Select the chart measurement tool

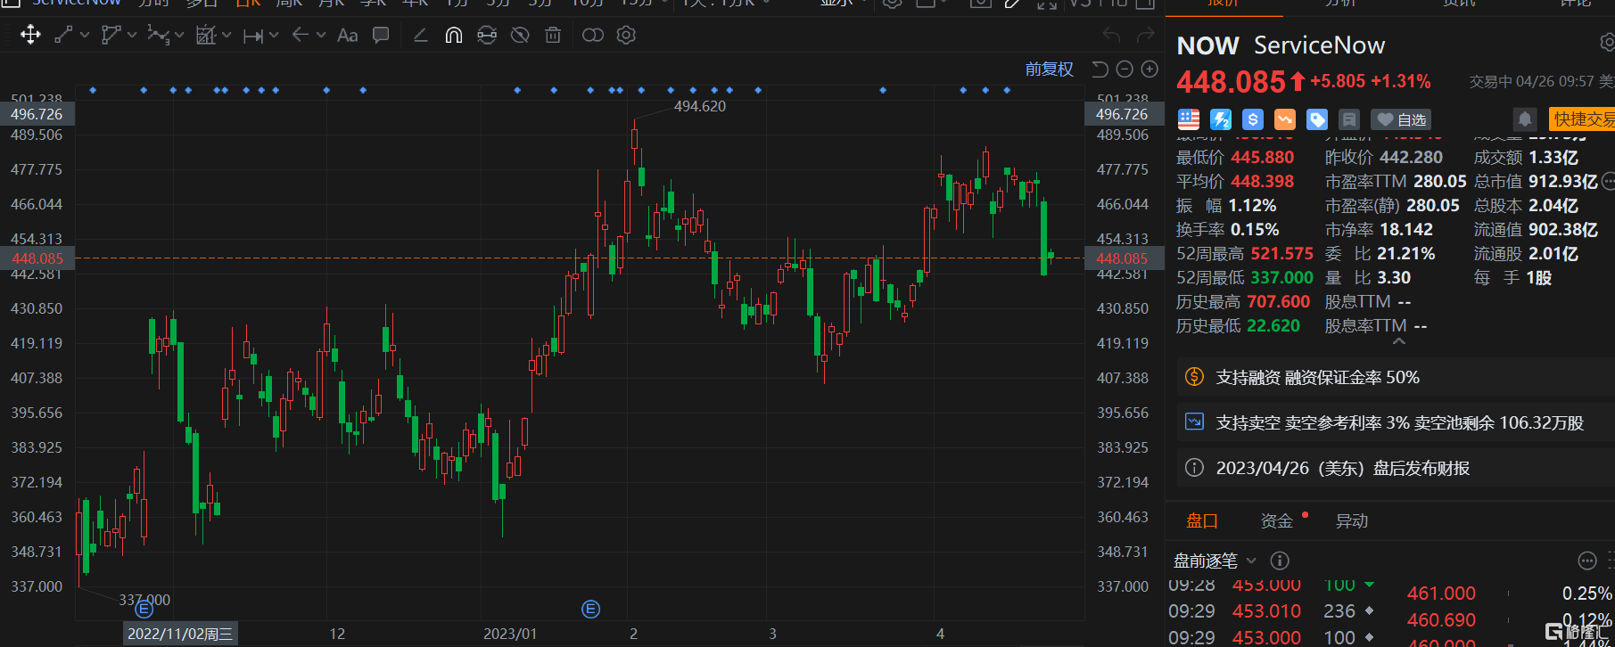[x=206, y=35]
